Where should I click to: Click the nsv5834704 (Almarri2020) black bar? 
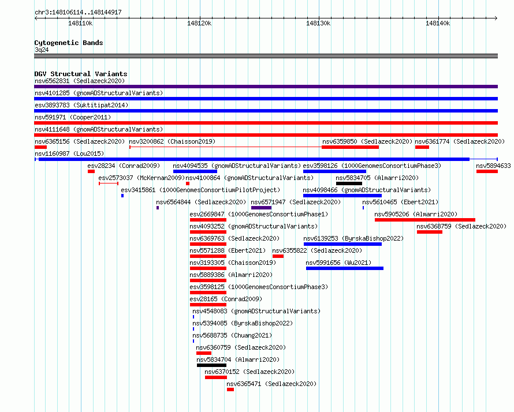point(211,365)
